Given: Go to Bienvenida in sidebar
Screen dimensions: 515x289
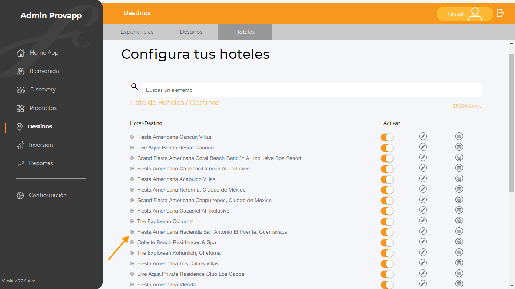Looking at the screenshot, I should (38, 71).
